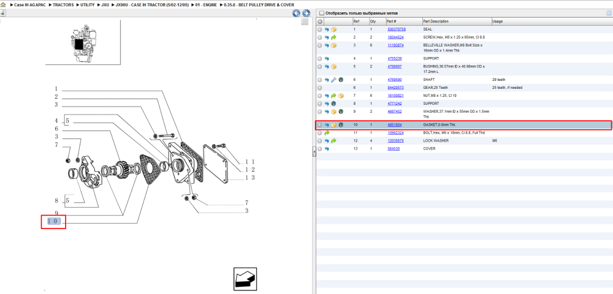Toggle the gray mark circle for SEAL row
The width and height of the screenshot is (613, 294).
tap(320, 29)
